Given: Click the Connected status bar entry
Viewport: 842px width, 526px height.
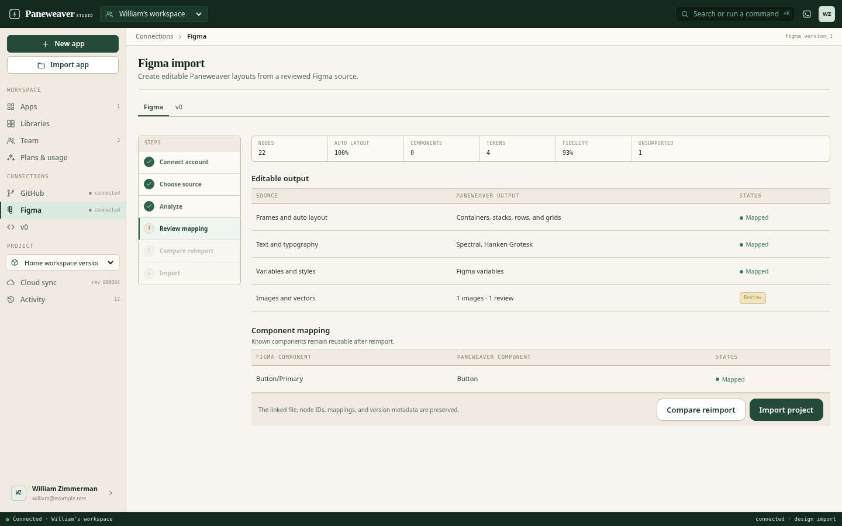Looking at the screenshot, I should [x=59, y=519].
